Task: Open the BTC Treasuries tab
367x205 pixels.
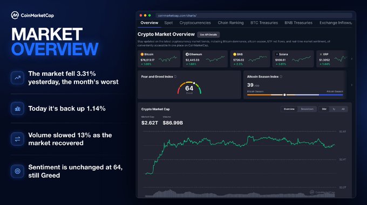Action: click(x=264, y=23)
